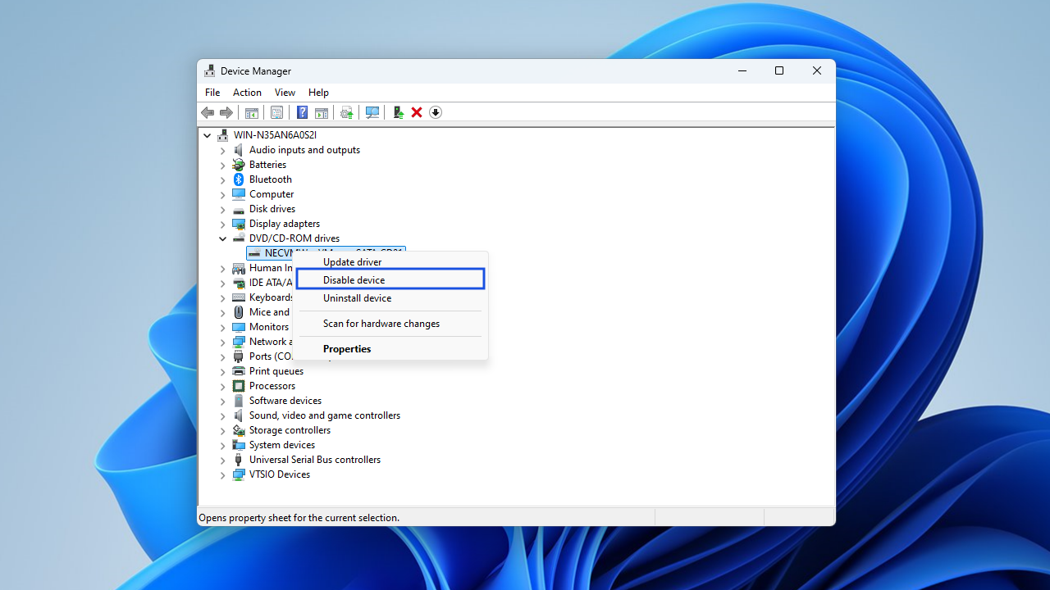Click the gear page with green arrow toolbar icon

pos(347,112)
